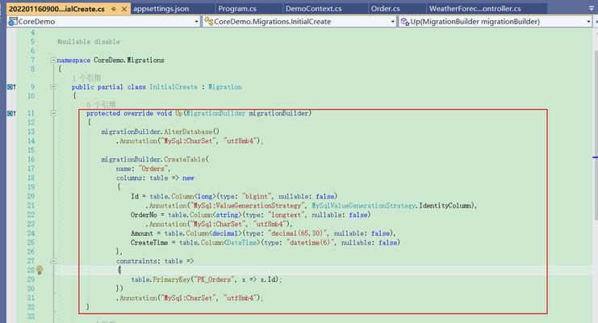This screenshot has width=598, height=323.
Task: Click 'OrderNo' property on line 22
Action: coord(144,215)
